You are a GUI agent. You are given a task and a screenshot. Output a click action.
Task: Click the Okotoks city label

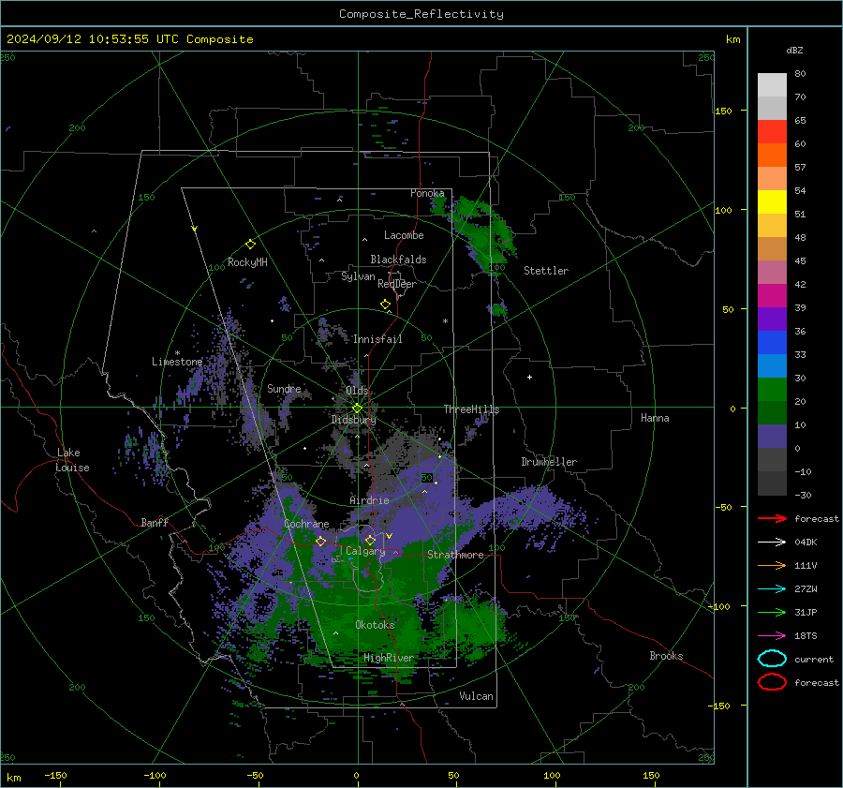(375, 625)
